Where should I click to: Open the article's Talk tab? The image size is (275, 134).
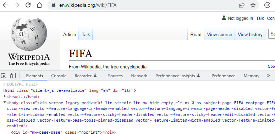tap(86, 34)
